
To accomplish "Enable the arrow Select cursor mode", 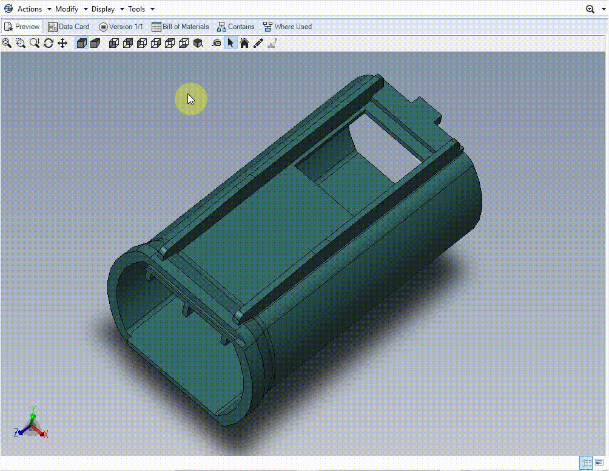I will (230, 43).
